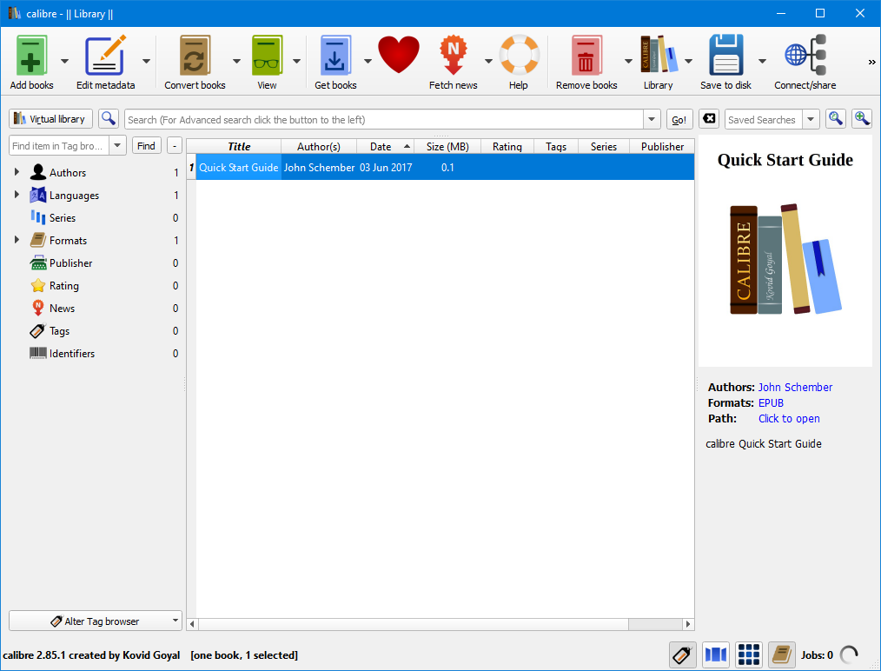The width and height of the screenshot is (881, 671).
Task: Expand the Authors category
Action: coord(17,172)
